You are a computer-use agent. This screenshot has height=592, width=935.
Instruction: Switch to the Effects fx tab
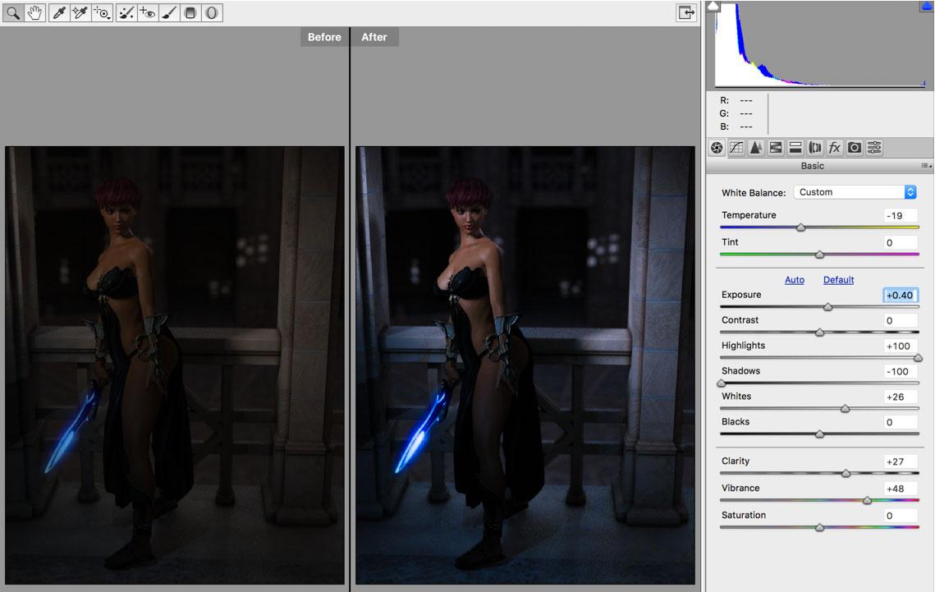click(x=835, y=148)
